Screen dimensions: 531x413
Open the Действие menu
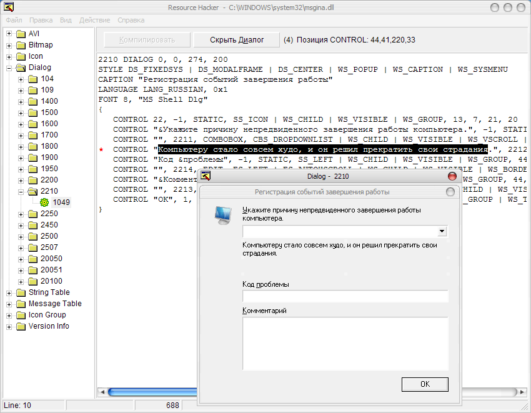pos(94,20)
